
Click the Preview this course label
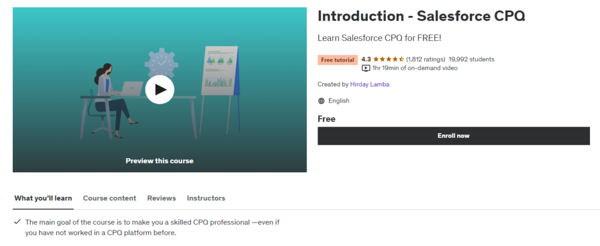coord(159,160)
